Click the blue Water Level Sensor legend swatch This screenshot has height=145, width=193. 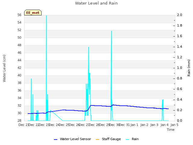[55, 140]
